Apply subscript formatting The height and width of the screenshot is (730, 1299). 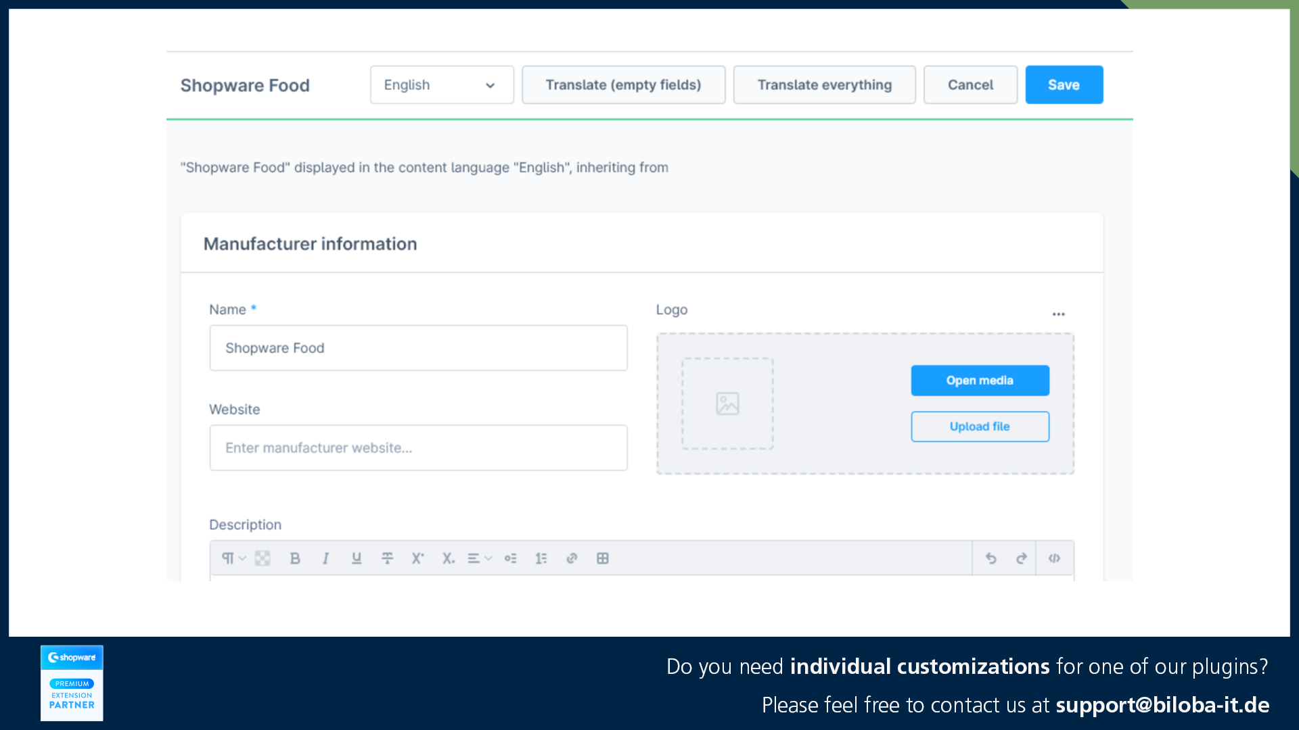449,558
